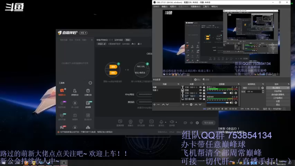Hide the 显示器采集 source
The image size is (295, 166).
click(x=201, y=99)
